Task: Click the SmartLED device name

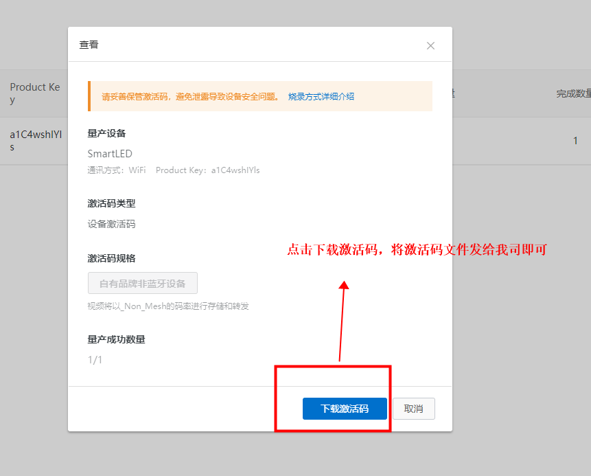Action: (110, 153)
